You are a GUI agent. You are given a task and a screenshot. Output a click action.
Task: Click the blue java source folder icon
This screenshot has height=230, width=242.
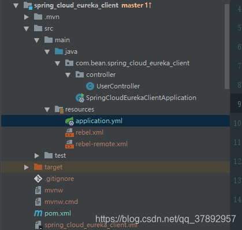pos(59,51)
